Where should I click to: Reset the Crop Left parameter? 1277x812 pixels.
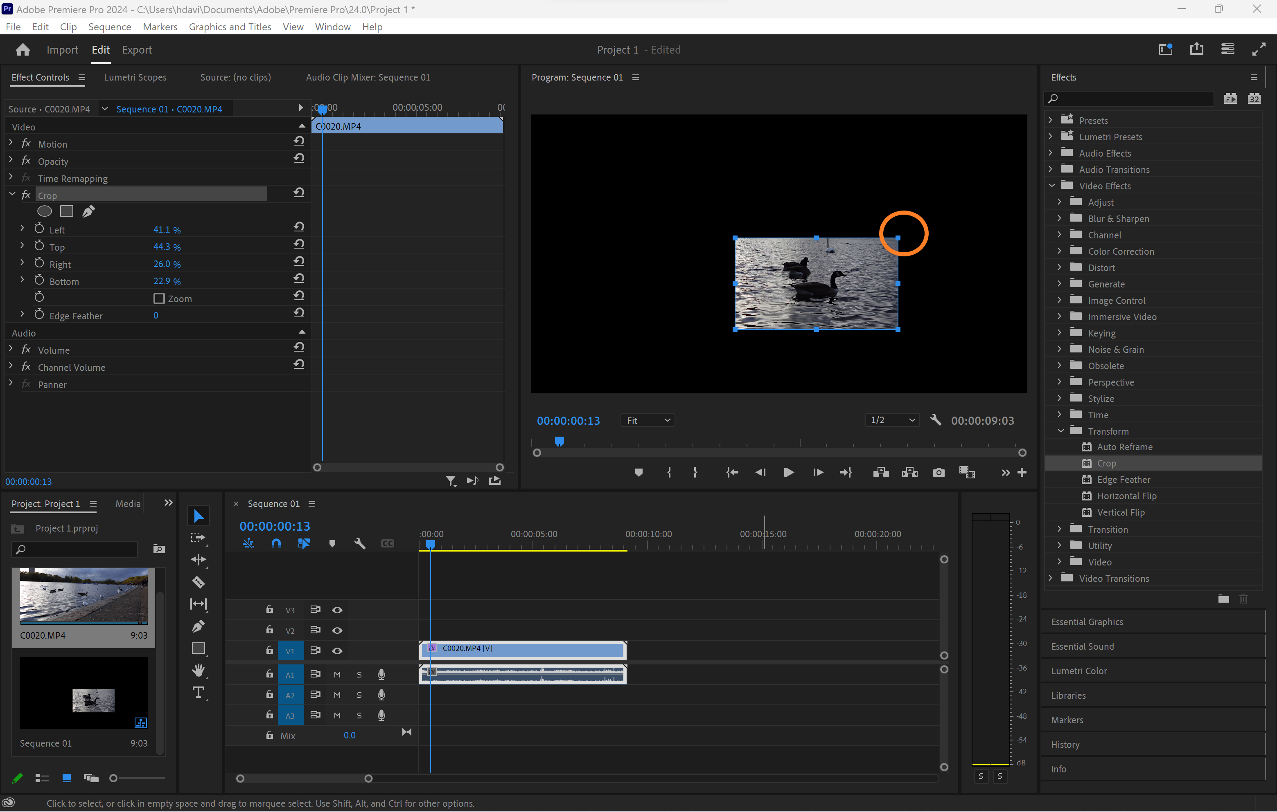(299, 227)
